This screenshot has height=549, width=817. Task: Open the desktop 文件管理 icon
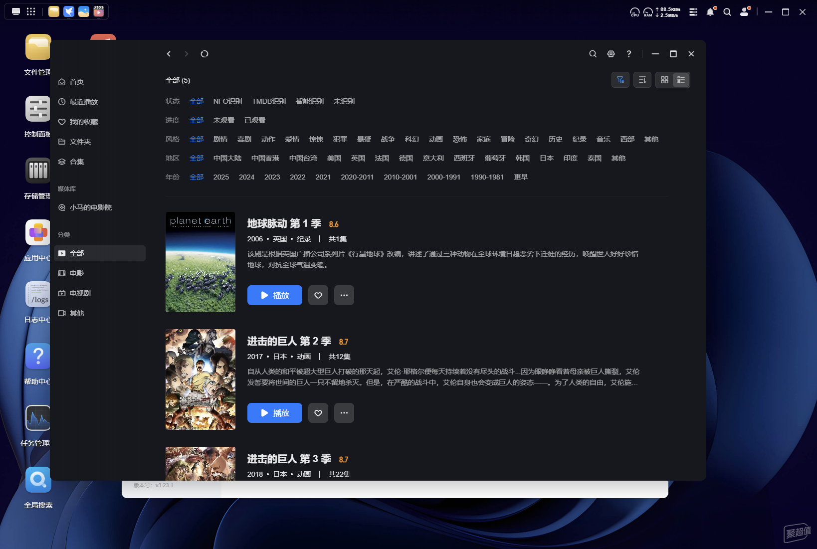(38, 47)
